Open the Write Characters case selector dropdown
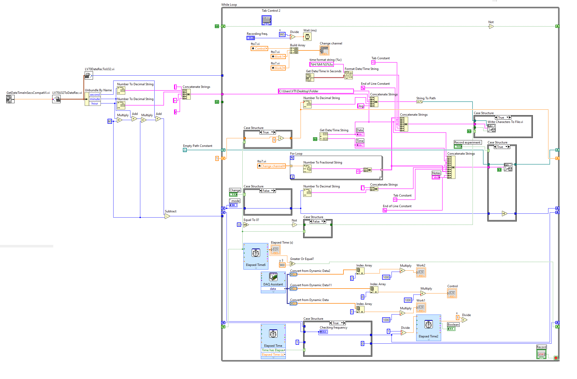This screenshot has height=379, width=577. point(507,117)
